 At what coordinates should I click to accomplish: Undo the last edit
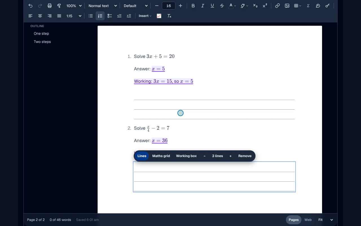30,6
